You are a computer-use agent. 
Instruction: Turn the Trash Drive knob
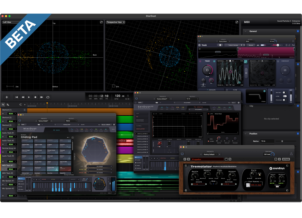207,70
